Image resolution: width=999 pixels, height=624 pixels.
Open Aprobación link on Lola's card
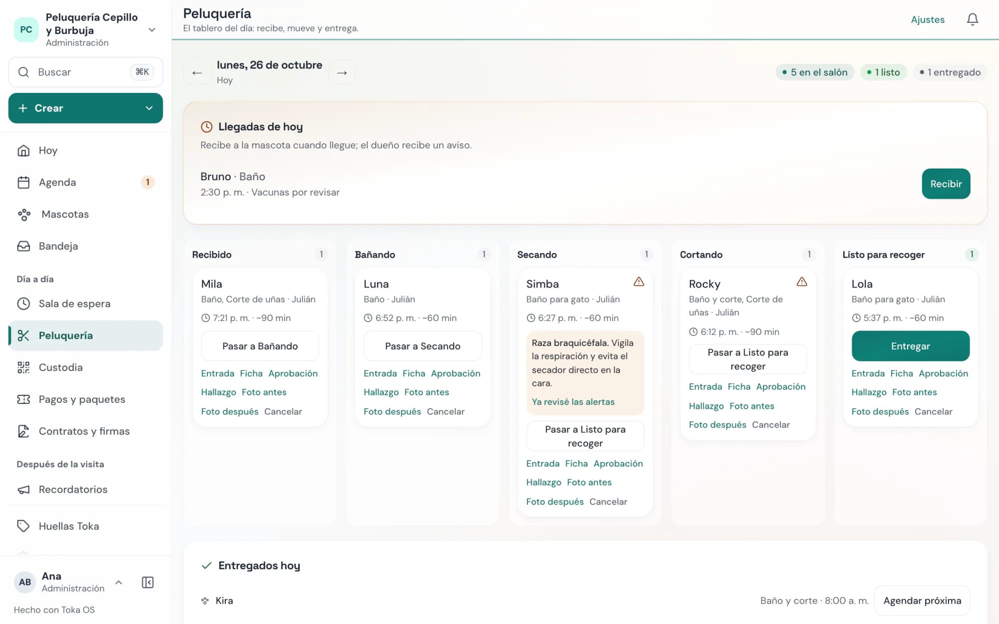pos(943,373)
